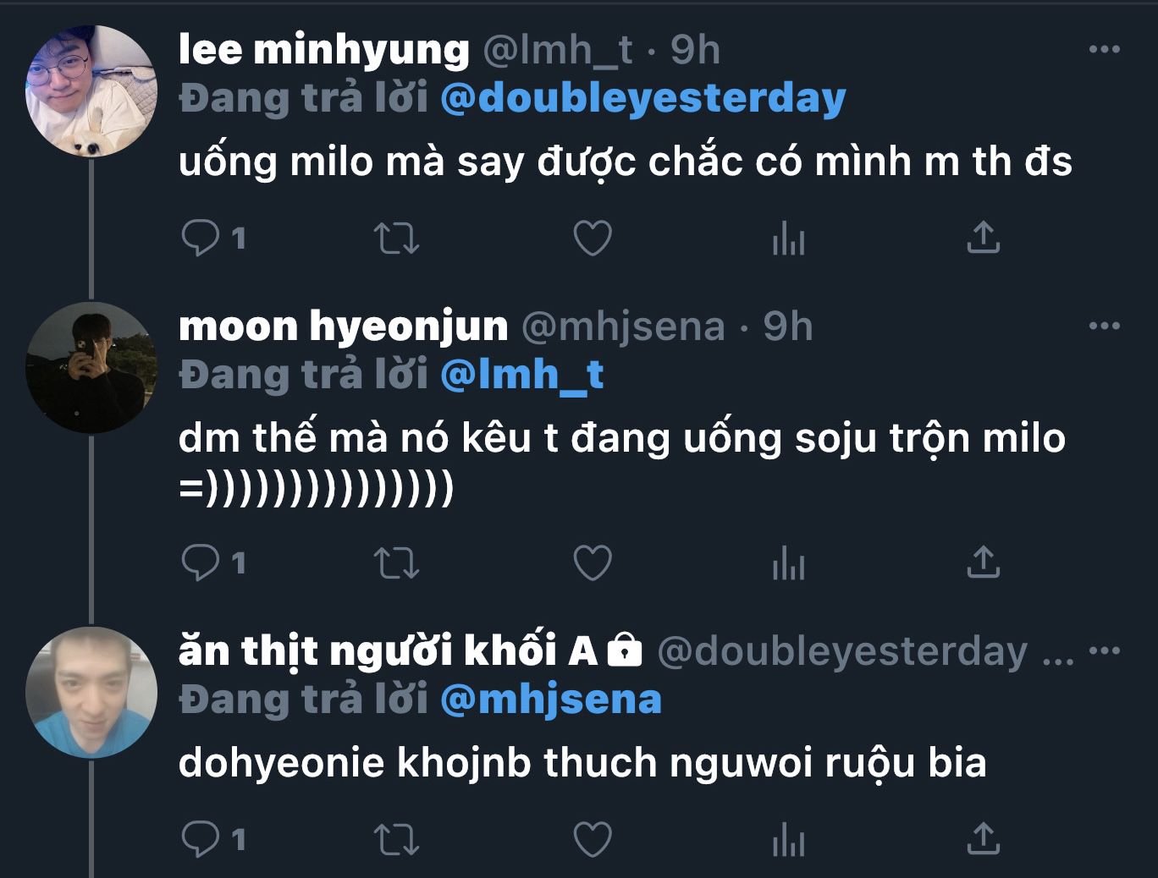Like moon hyeonjun's tweet
Image resolution: width=1158 pixels, height=878 pixels.
coord(593,562)
